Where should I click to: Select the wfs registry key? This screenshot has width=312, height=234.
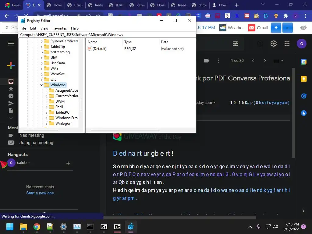(53, 80)
